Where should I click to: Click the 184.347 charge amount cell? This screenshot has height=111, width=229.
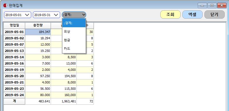[38, 32]
